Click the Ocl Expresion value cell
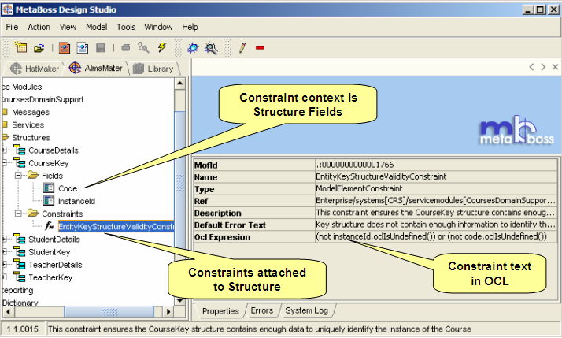 [x=436, y=236]
